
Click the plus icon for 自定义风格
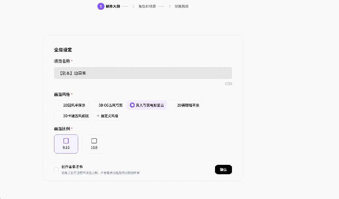[98, 116]
